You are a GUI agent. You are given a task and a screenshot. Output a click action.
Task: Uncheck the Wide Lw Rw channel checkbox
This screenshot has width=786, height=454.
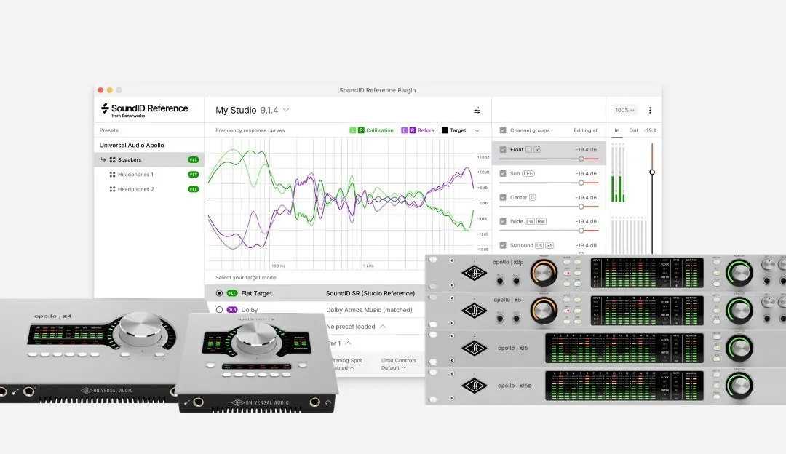click(x=503, y=221)
